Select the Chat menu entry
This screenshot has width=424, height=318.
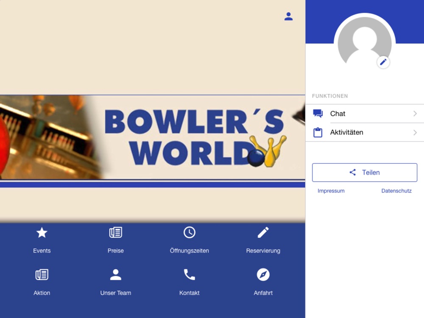click(365, 114)
